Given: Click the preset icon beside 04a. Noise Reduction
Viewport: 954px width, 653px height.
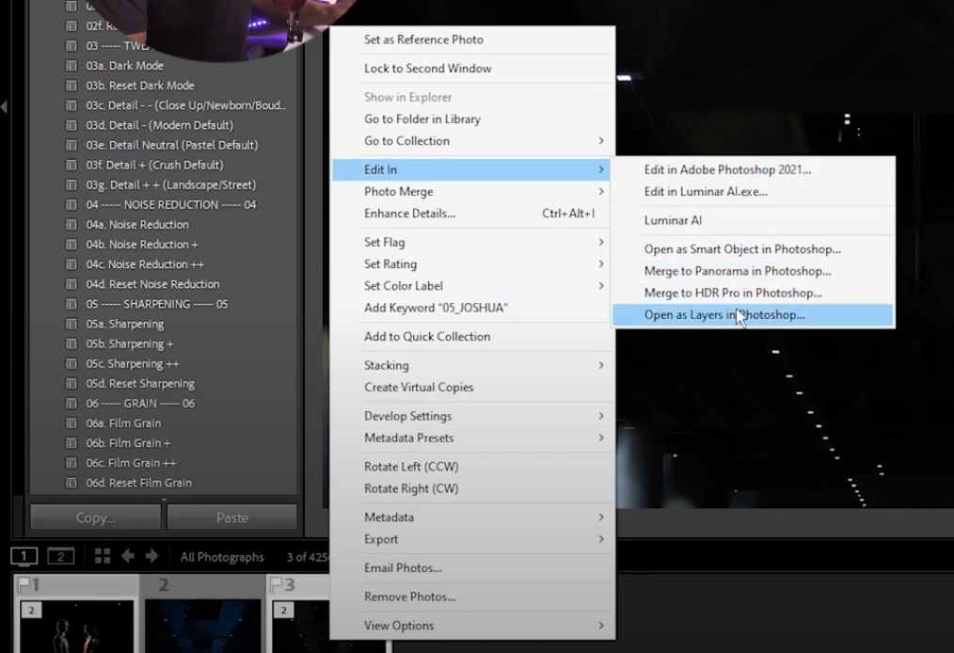Looking at the screenshot, I should pos(69,224).
